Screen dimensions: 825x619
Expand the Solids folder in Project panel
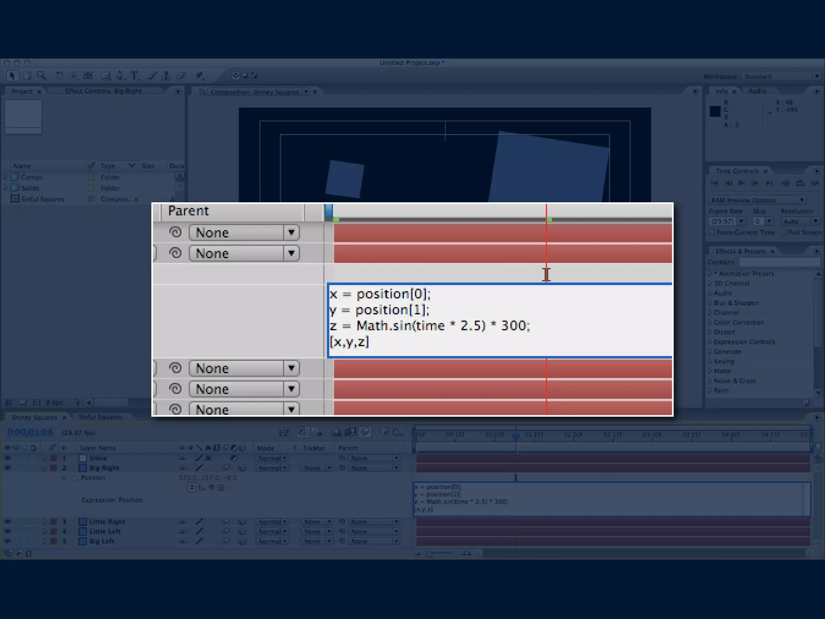point(6,188)
